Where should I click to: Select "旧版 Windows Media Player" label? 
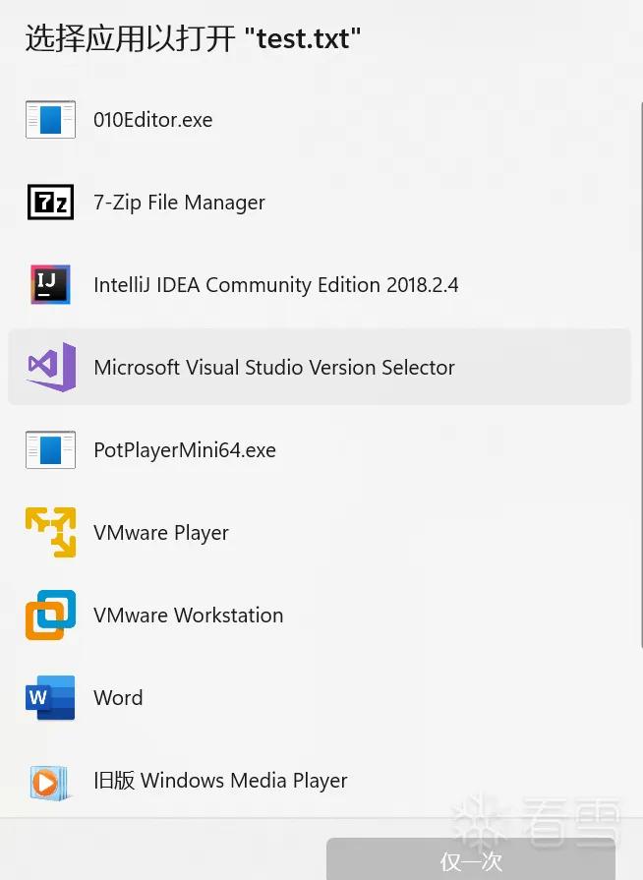(x=220, y=780)
